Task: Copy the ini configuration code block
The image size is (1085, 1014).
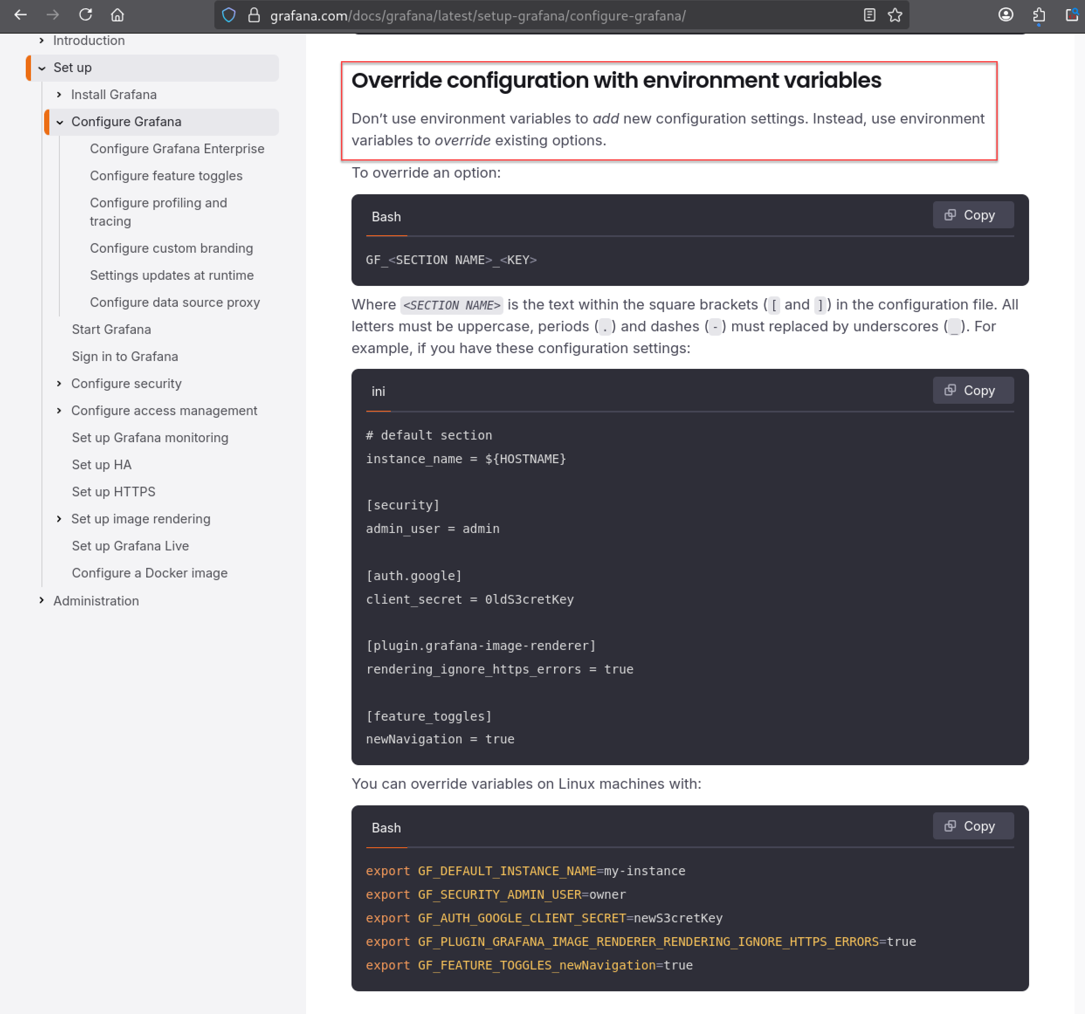Action: coord(973,390)
